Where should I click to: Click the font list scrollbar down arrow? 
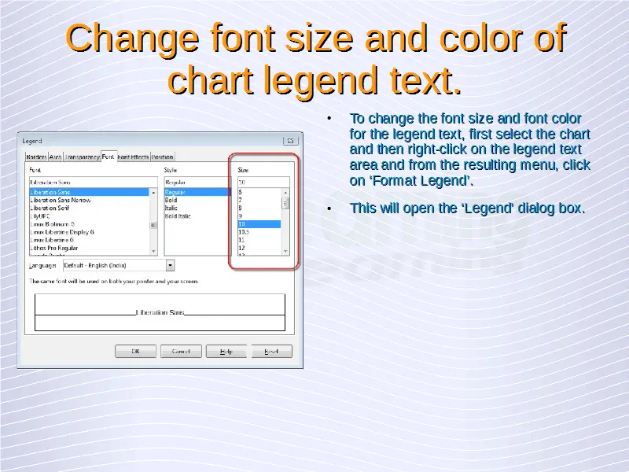pyautogui.click(x=153, y=251)
